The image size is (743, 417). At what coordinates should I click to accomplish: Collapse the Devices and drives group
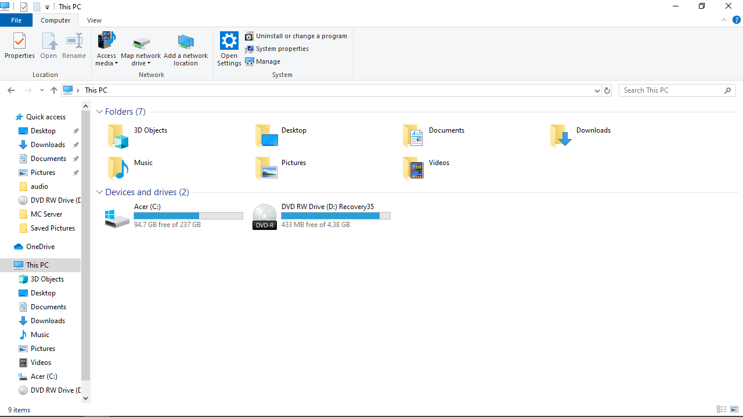[x=99, y=192]
